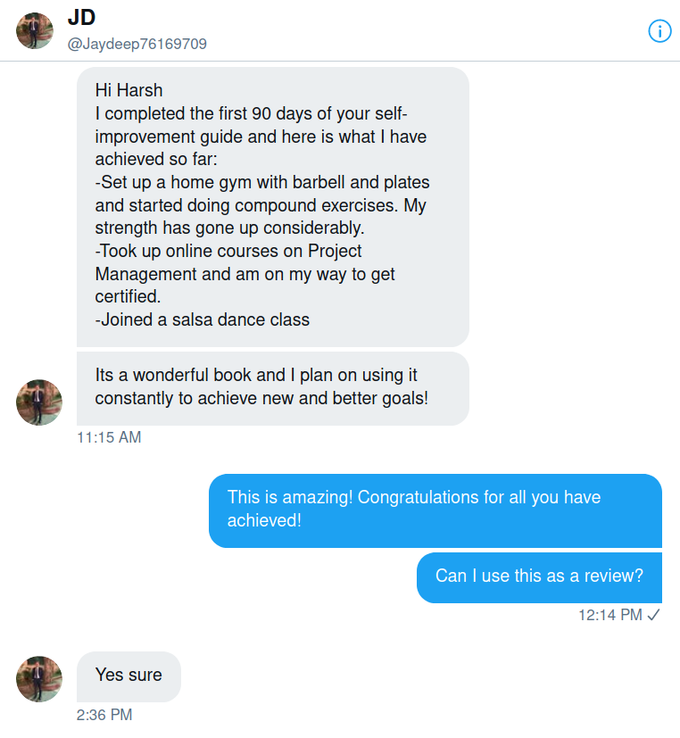Screen dimensions: 680x738
Task: Click the avatar next to 'Yes sure'
Action: 39,679
